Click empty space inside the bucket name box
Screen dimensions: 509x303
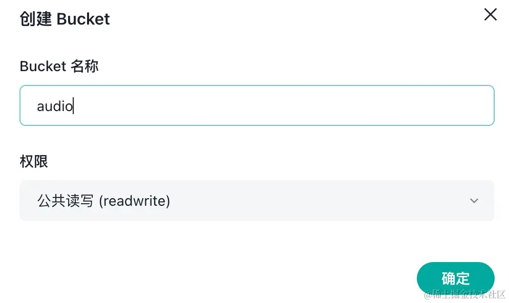(276, 105)
